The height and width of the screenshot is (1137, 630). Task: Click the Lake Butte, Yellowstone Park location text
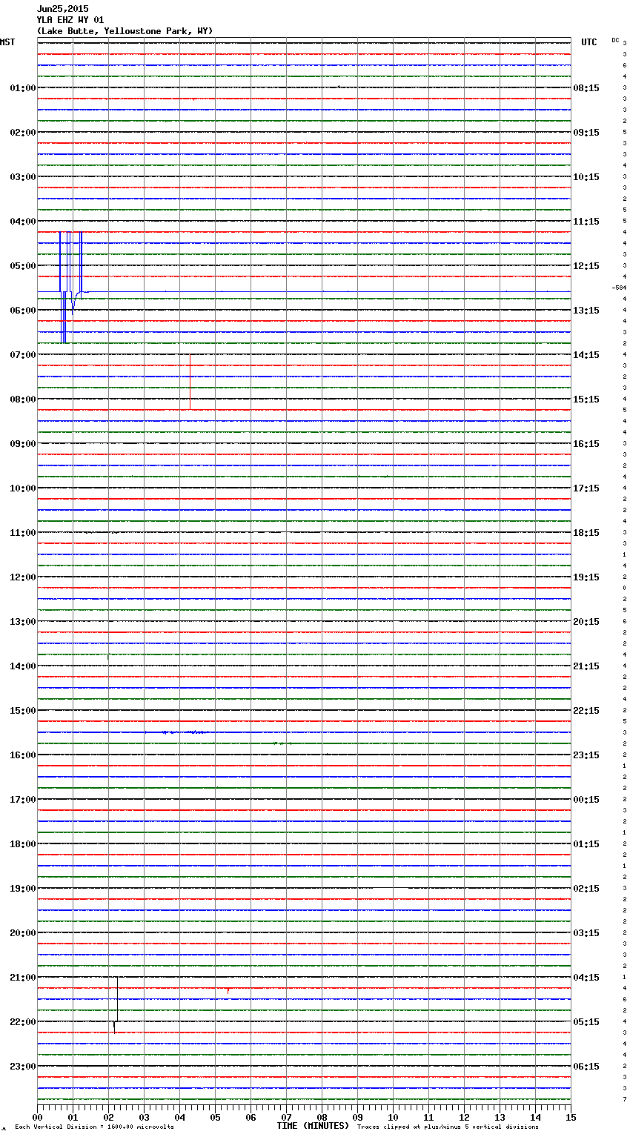tap(125, 31)
